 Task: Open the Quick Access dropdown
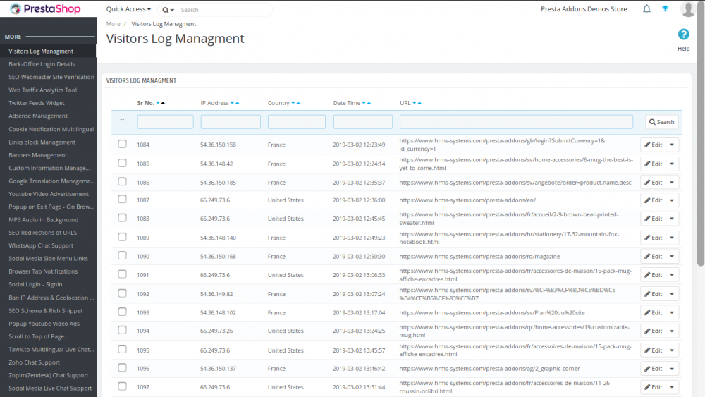coord(128,9)
